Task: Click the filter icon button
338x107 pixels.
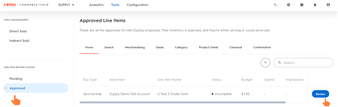Action: (x=265, y=63)
